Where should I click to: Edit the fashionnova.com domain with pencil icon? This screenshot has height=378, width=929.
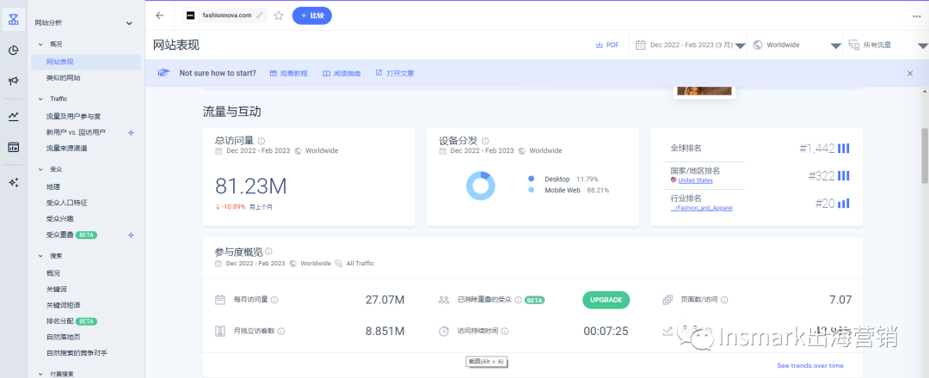click(x=259, y=15)
